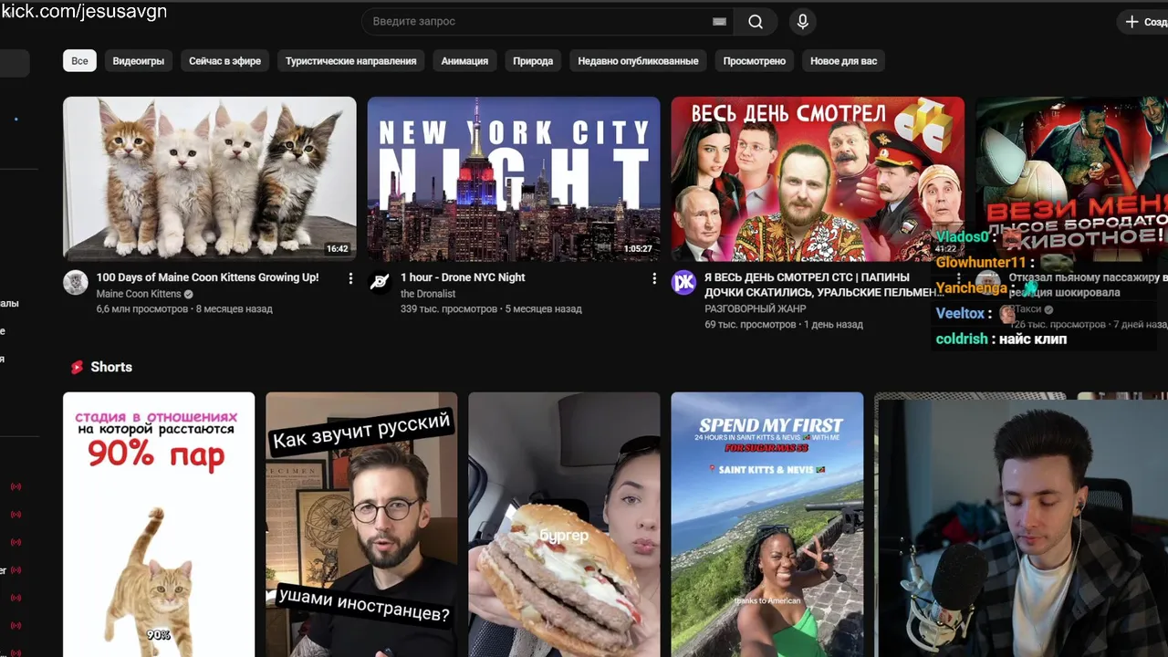
Task: Open Maine Coon Kittens channel name link
Action: click(139, 294)
